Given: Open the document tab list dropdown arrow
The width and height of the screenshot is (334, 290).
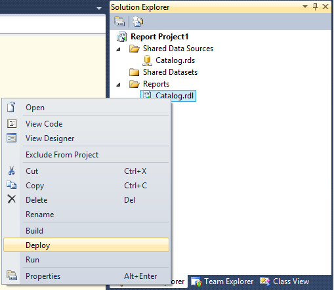Looking at the screenshot, I should tap(99, 9).
